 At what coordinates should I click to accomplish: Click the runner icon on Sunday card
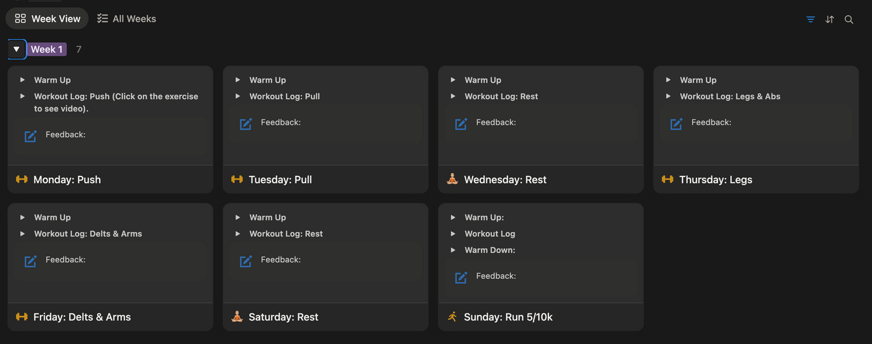(x=452, y=317)
